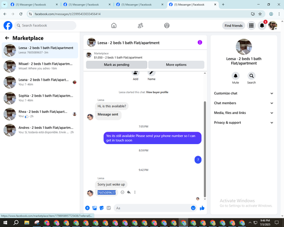
Task: Go back in the browser toolbar
Action: (5, 14)
